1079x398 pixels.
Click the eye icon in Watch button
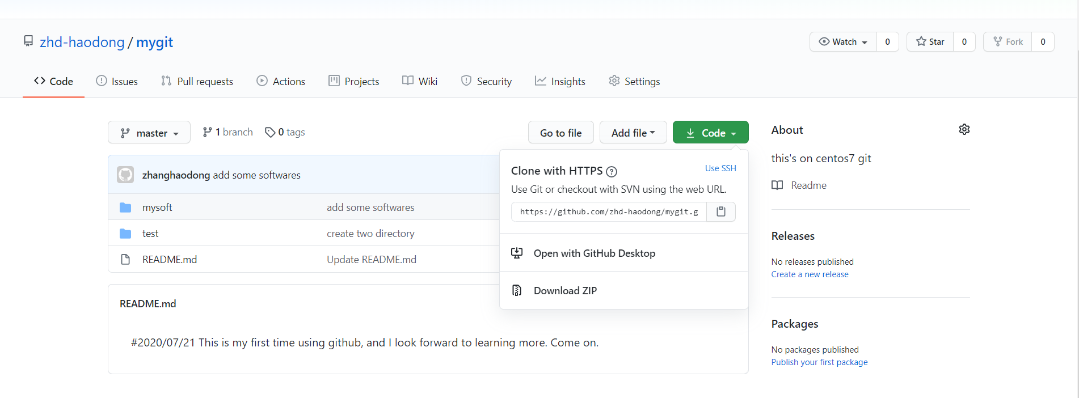pyautogui.click(x=824, y=41)
